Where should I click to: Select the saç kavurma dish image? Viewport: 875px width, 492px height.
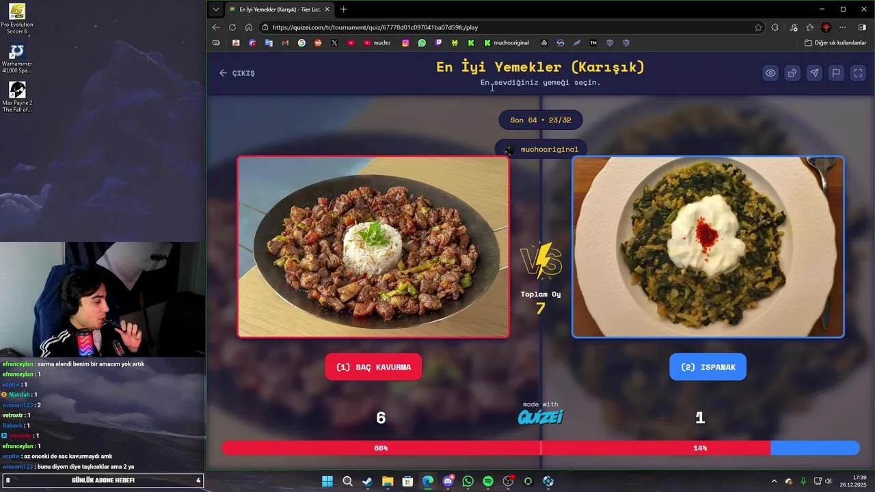pos(373,247)
